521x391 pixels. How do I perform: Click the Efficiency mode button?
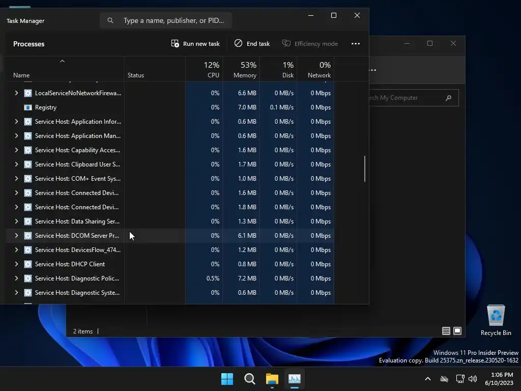coord(310,44)
